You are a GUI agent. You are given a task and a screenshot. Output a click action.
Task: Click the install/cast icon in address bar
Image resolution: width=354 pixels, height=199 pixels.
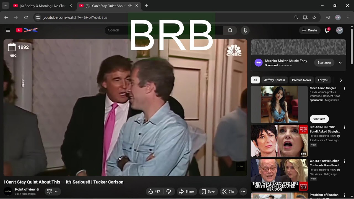305,17
